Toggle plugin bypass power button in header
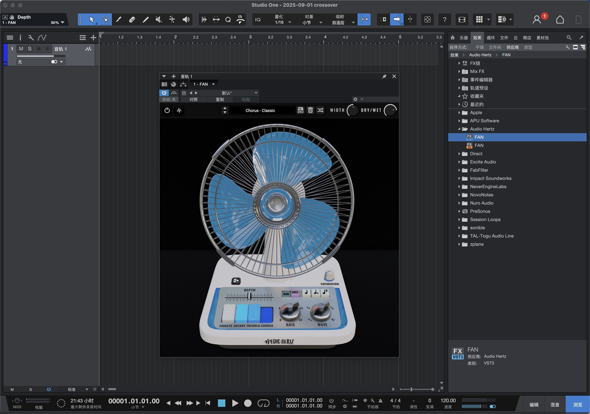The width and height of the screenshot is (590, 414). tap(164, 93)
